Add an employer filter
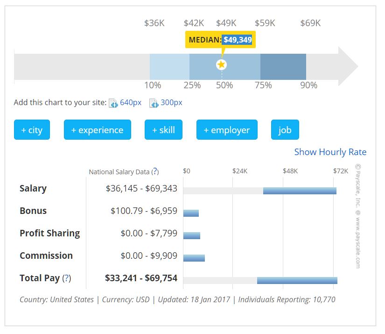 tap(227, 130)
